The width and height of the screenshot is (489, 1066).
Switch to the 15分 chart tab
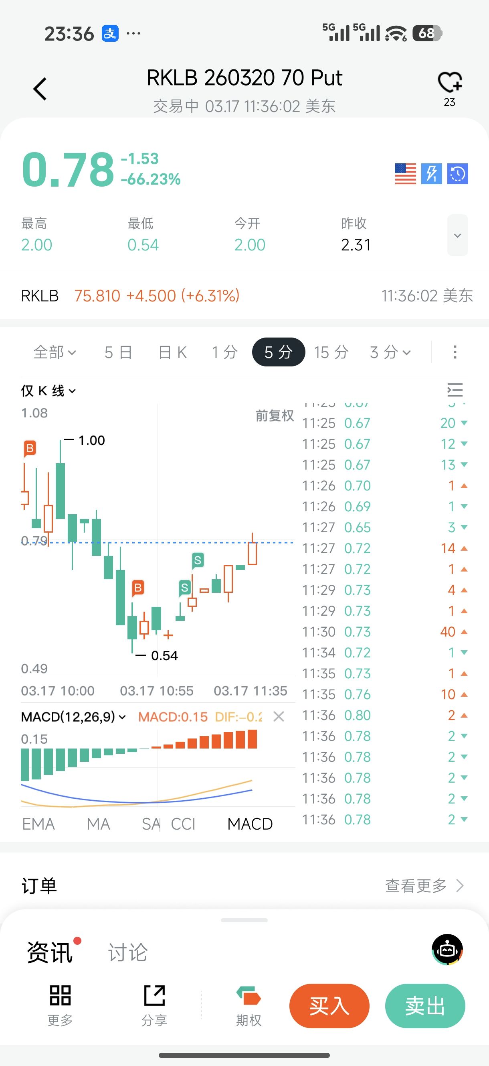pos(331,352)
